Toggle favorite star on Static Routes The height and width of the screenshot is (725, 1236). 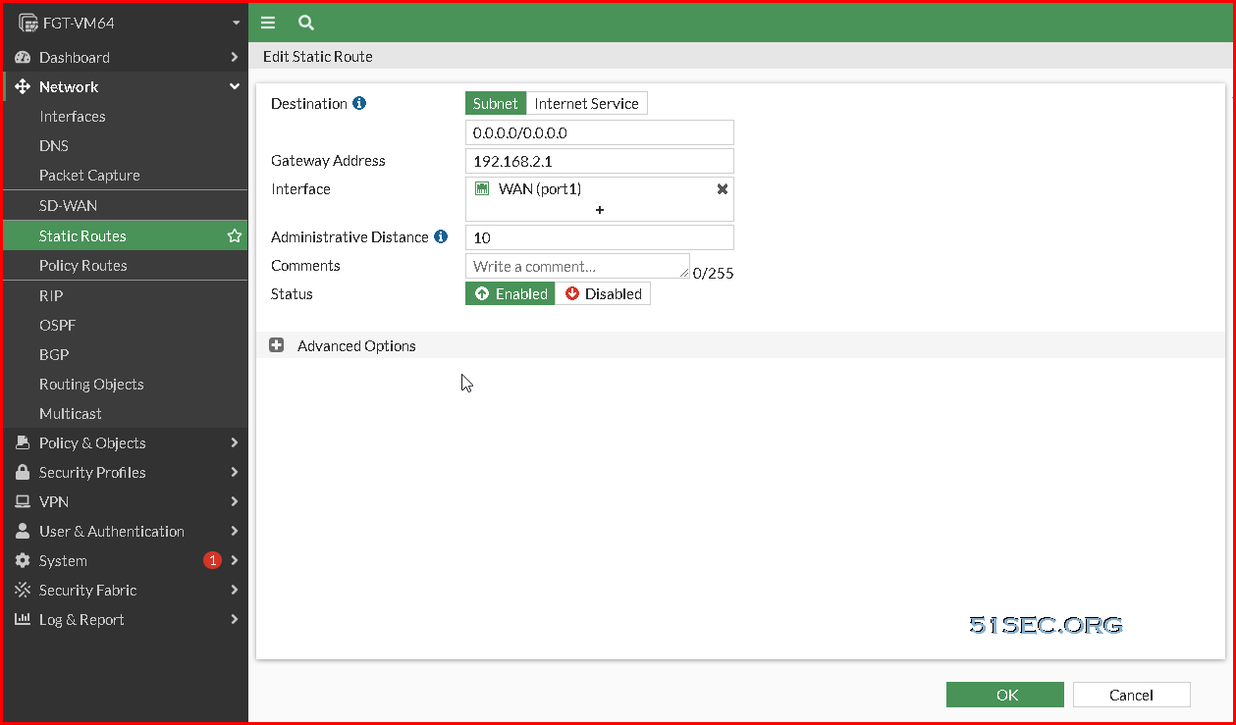235,235
